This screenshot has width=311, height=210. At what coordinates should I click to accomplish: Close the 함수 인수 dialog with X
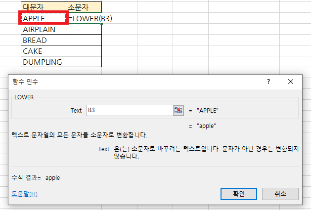click(291, 82)
